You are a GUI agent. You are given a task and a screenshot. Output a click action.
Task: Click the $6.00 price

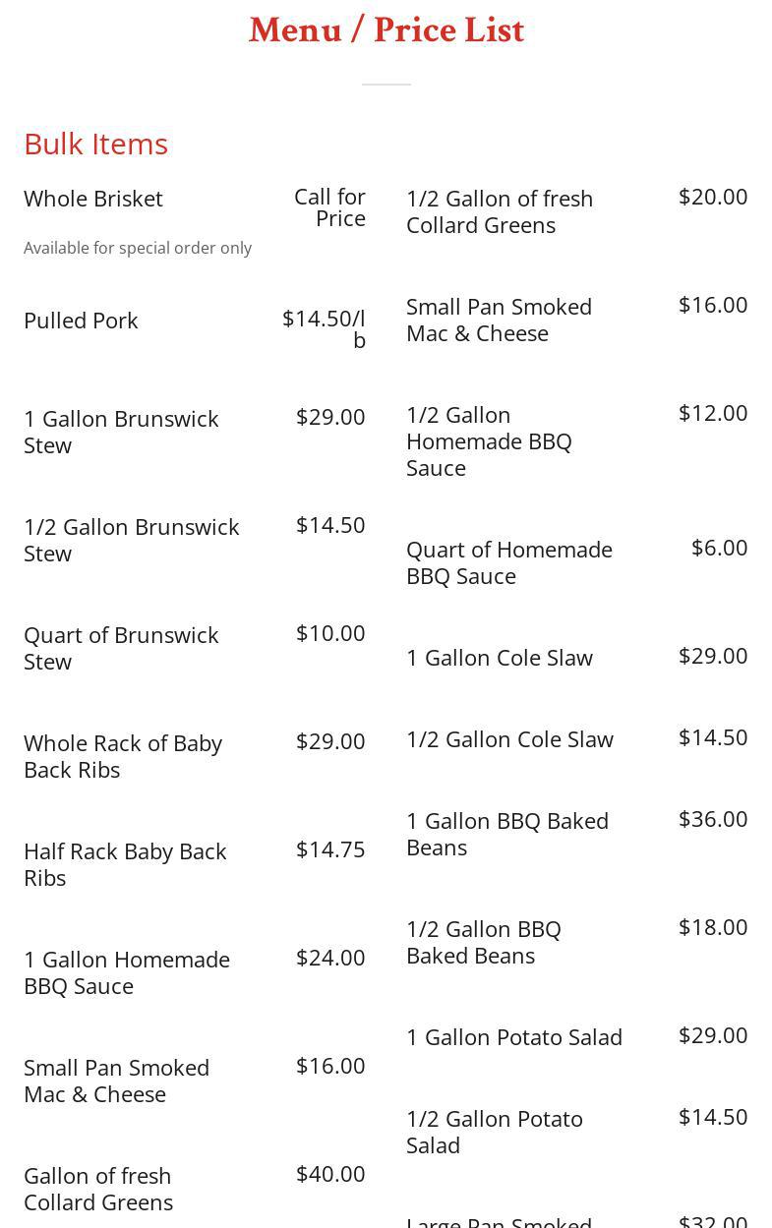(x=719, y=548)
